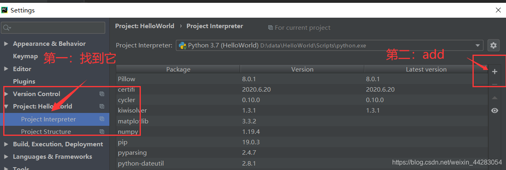This screenshot has width=506, height=170.
Task: Select Plugins in the settings tree
Action: [24, 82]
